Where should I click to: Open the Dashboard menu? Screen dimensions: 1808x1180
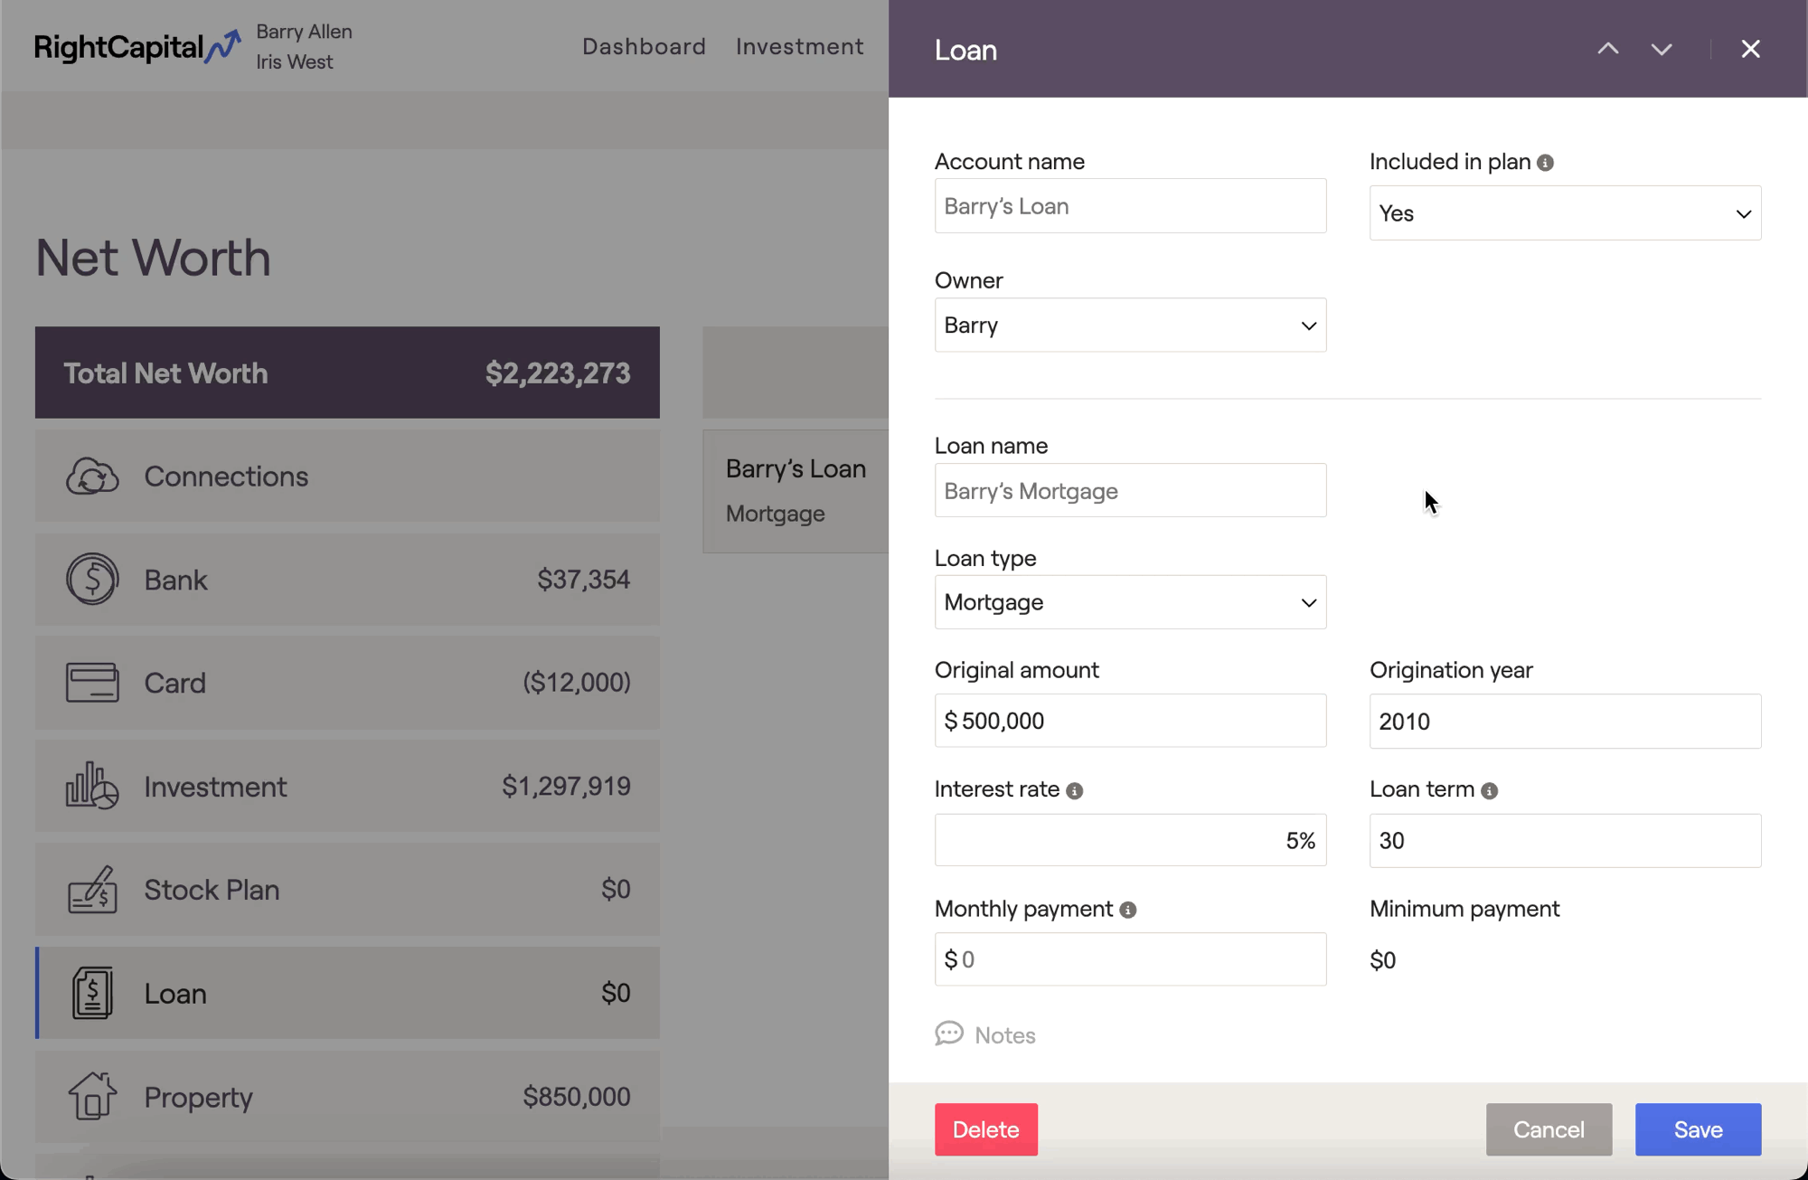tap(644, 46)
